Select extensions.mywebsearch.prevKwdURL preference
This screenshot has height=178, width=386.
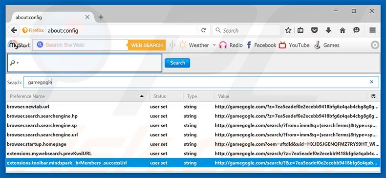[193, 154]
